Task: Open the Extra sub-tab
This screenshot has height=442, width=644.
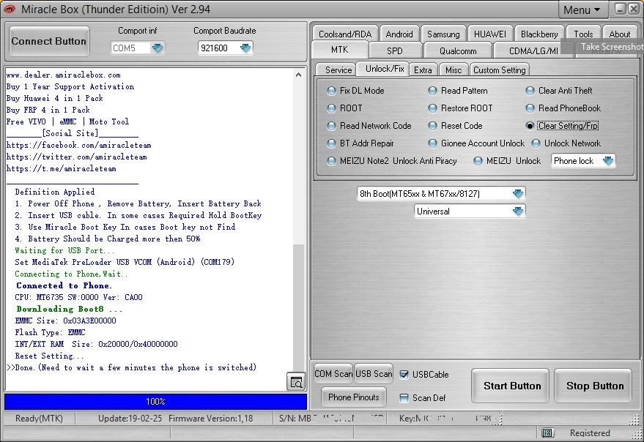Action: click(423, 70)
